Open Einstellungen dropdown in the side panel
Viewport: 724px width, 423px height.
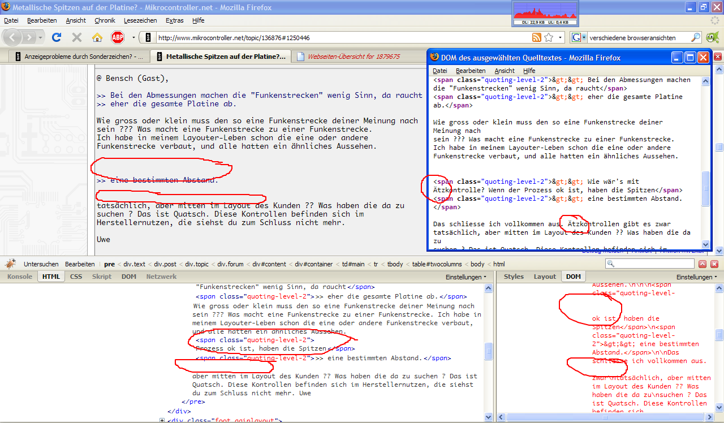point(697,277)
